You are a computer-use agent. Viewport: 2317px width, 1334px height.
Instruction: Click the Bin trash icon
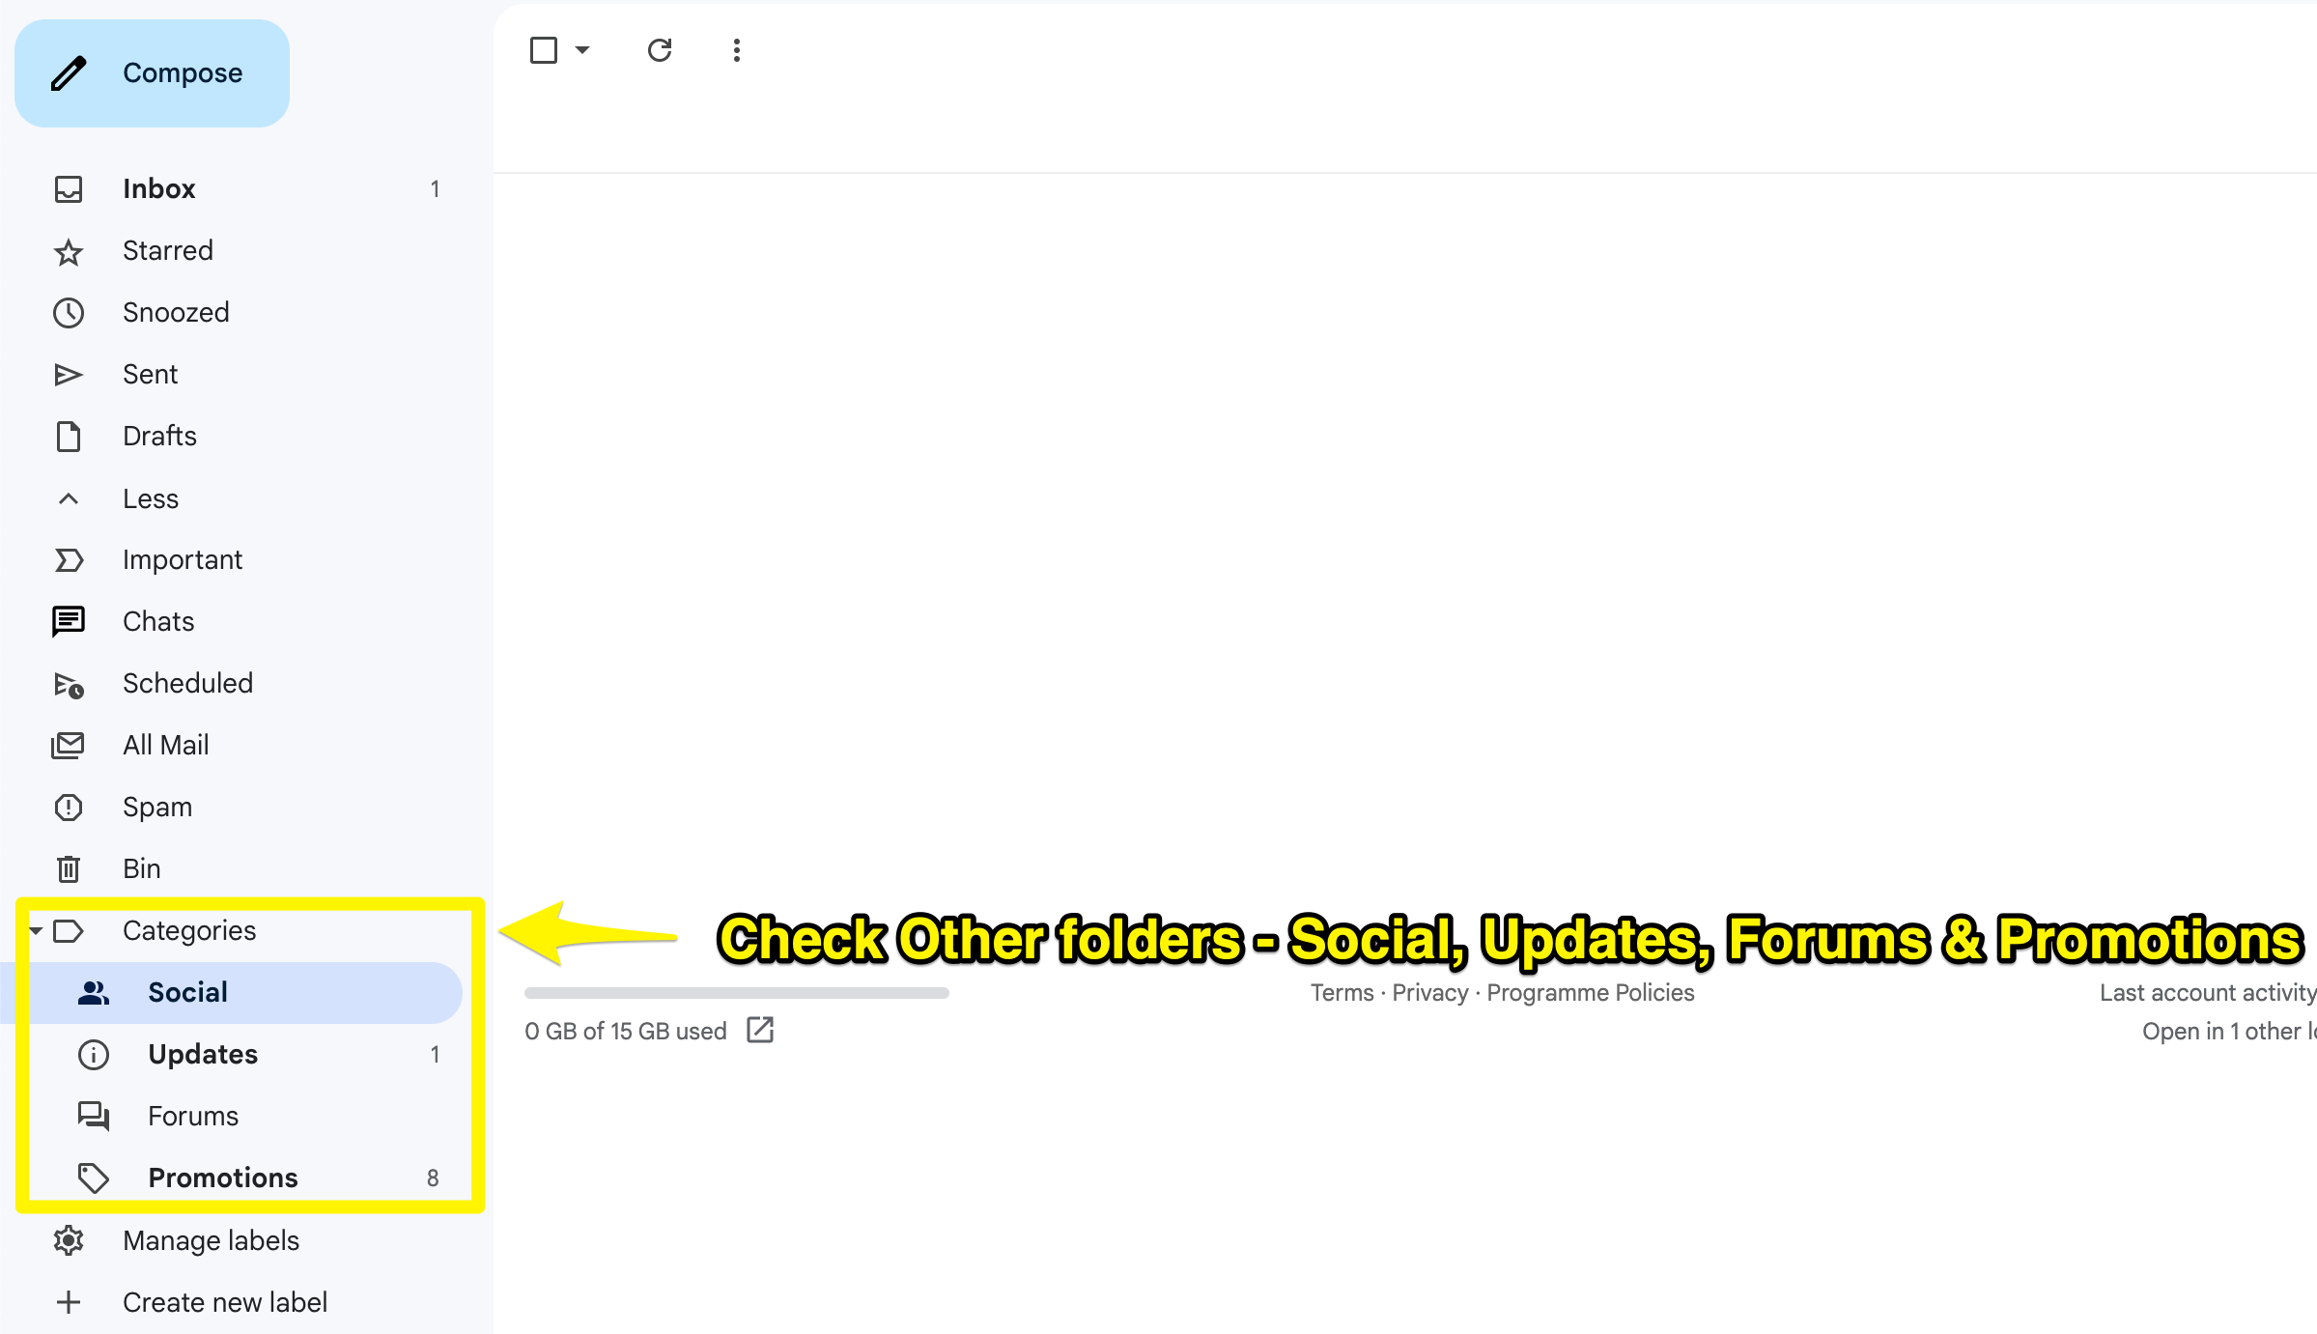(x=69, y=869)
